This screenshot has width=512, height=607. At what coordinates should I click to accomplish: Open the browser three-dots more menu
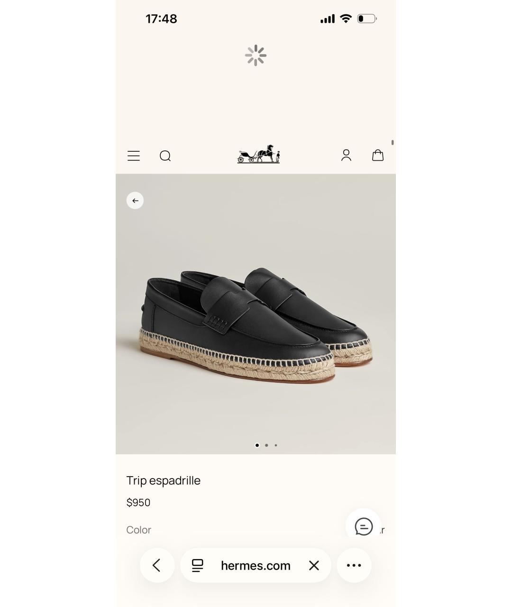click(x=354, y=565)
